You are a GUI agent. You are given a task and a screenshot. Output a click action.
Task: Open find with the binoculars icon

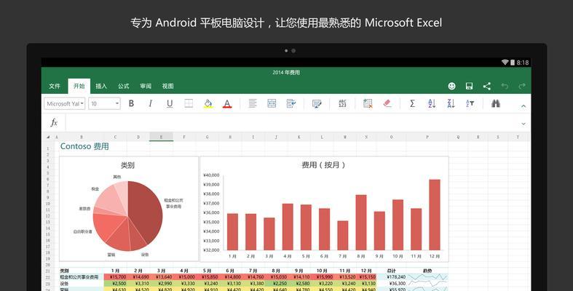tap(496, 104)
